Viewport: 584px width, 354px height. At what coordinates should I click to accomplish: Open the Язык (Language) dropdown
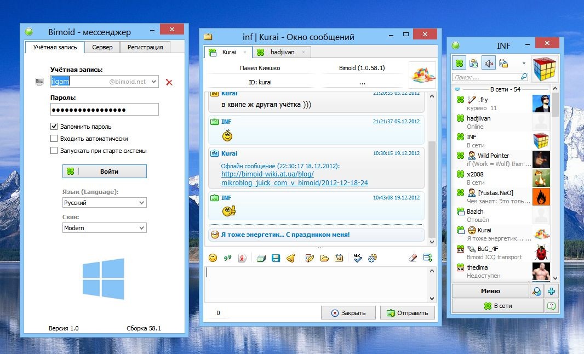coord(104,203)
